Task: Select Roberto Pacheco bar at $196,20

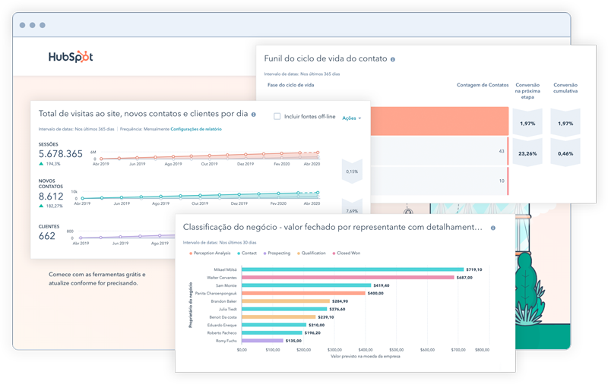Action: pos(272,333)
